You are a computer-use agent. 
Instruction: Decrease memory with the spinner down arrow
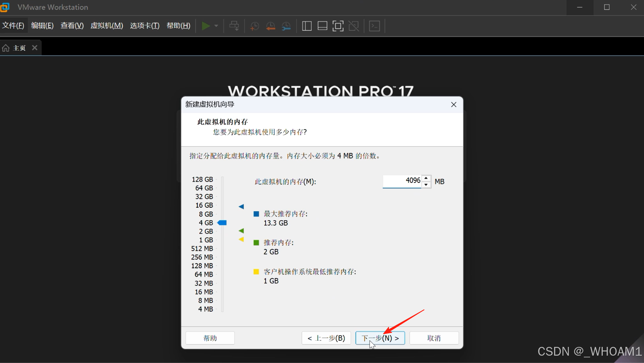426,184
